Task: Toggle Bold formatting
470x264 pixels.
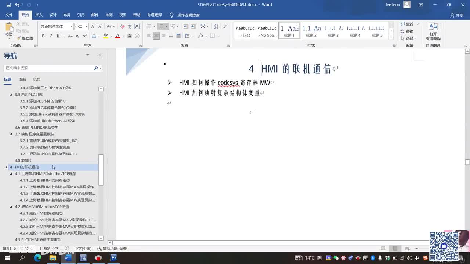Action: (x=43, y=36)
